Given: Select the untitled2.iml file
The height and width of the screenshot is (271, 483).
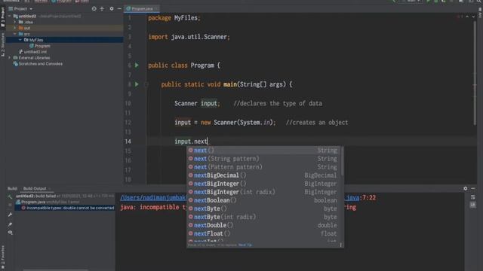Looking at the screenshot, I should tap(32, 52).
